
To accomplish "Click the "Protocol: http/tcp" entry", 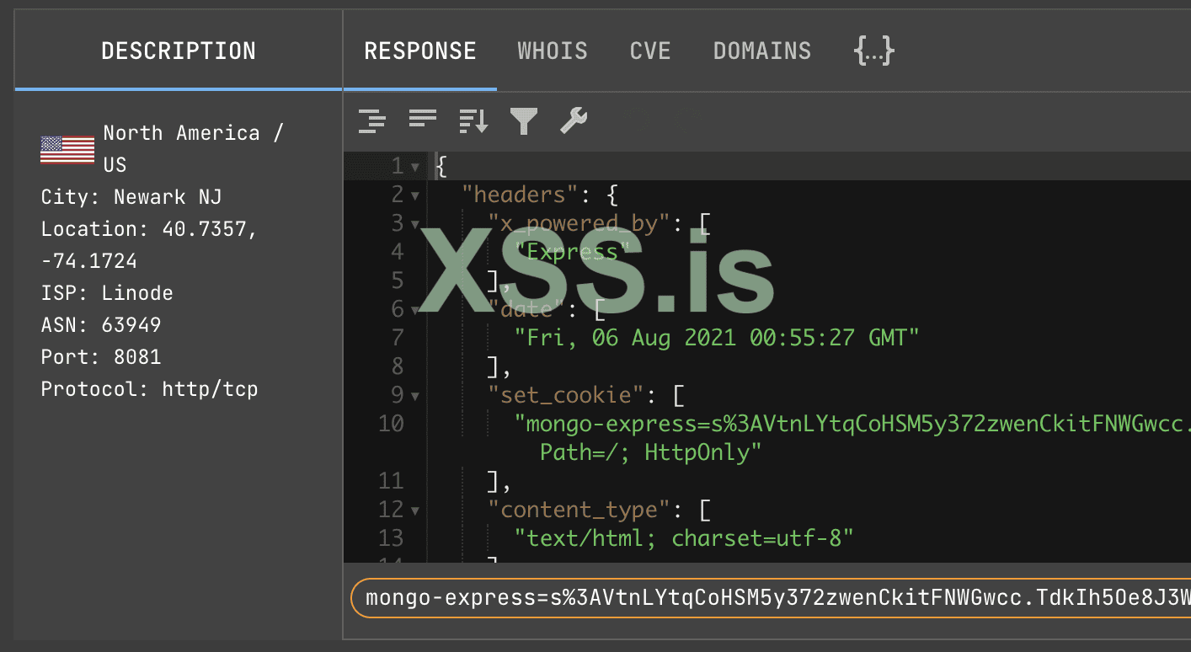I will (x=149, y=389).
